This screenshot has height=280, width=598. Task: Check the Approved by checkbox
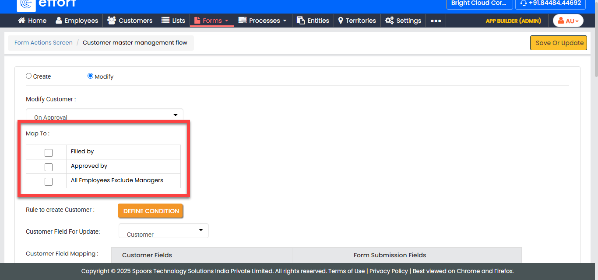(49, 167)
